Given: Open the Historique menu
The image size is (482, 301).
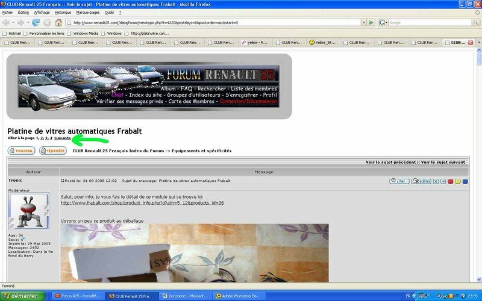Looking at the screenshot, I should point(63,13).
